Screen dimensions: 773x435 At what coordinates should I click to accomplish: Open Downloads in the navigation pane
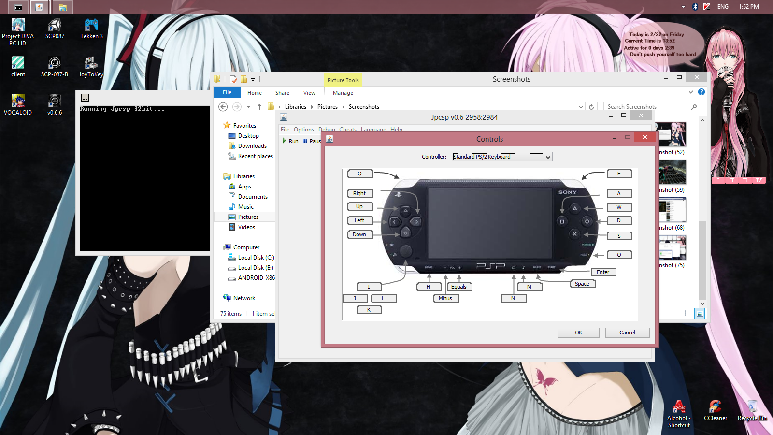click(x=252, y=146)
